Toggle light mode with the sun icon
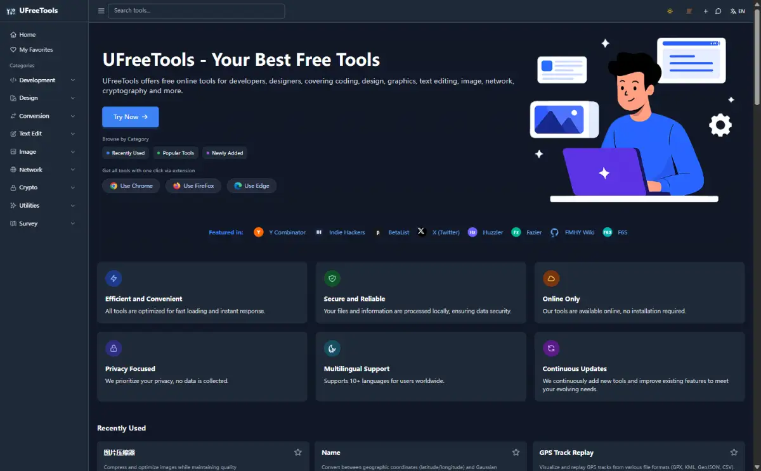The height and width of the screenshot is (471, 761). [x=670, y=11]
